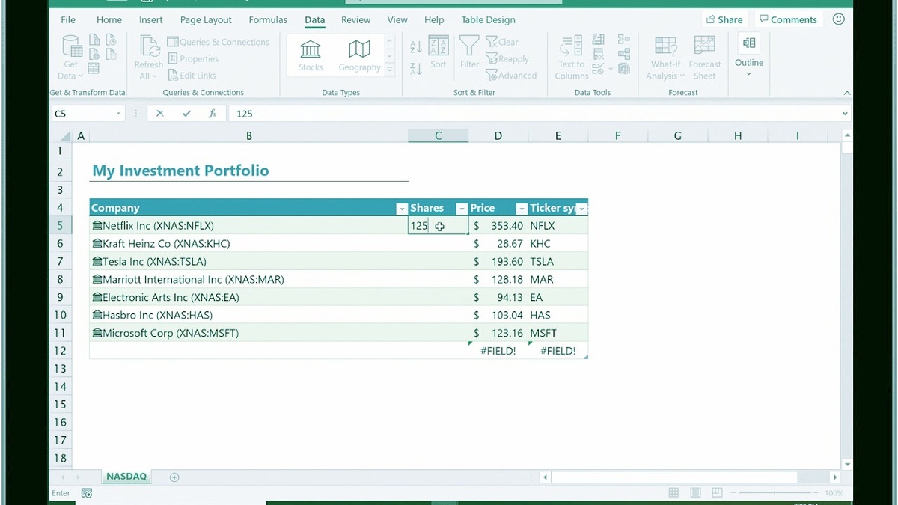Click the Remove Duplicates icon

(599, 53)
